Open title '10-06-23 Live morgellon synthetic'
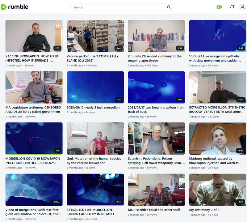The image size is (247, 222). (x=215, y=58)
